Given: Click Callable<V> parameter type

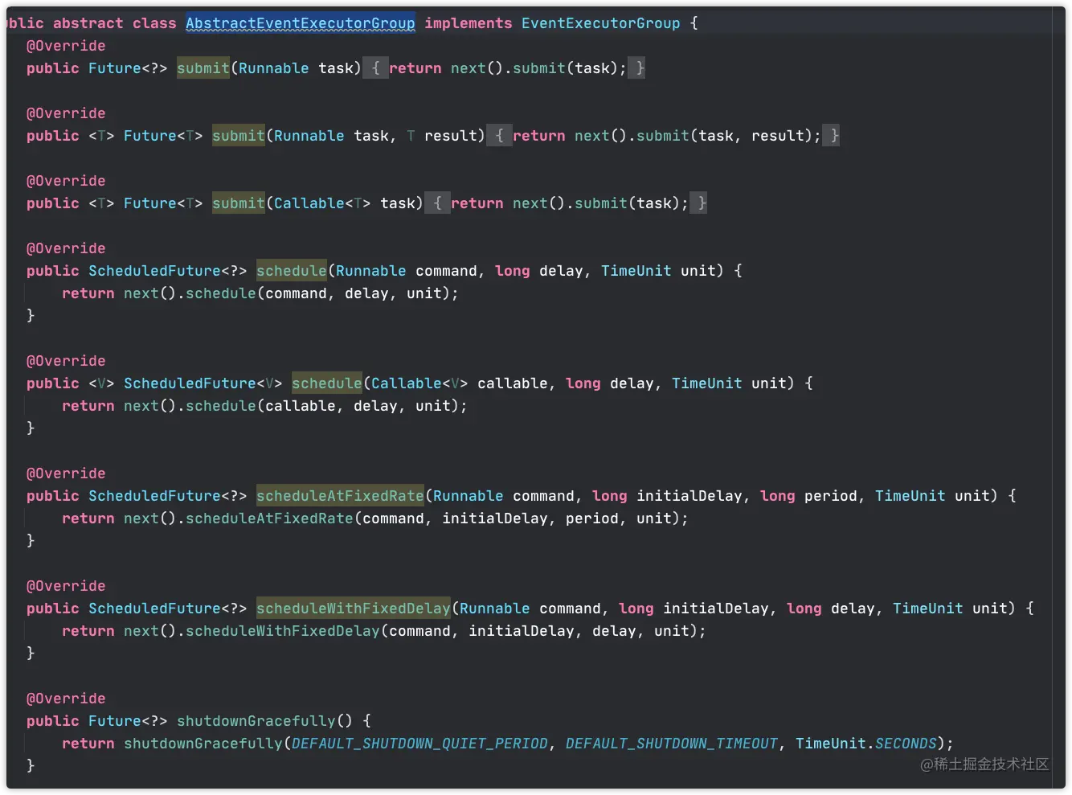Looking at the screenshot, I should pos(419,383).
